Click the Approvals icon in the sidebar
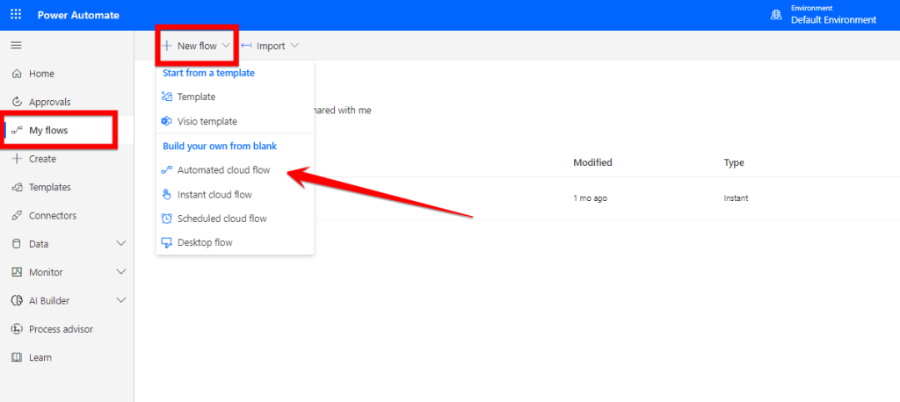The width and height of the screenshot is (900, 402). (x=17, y=102)
